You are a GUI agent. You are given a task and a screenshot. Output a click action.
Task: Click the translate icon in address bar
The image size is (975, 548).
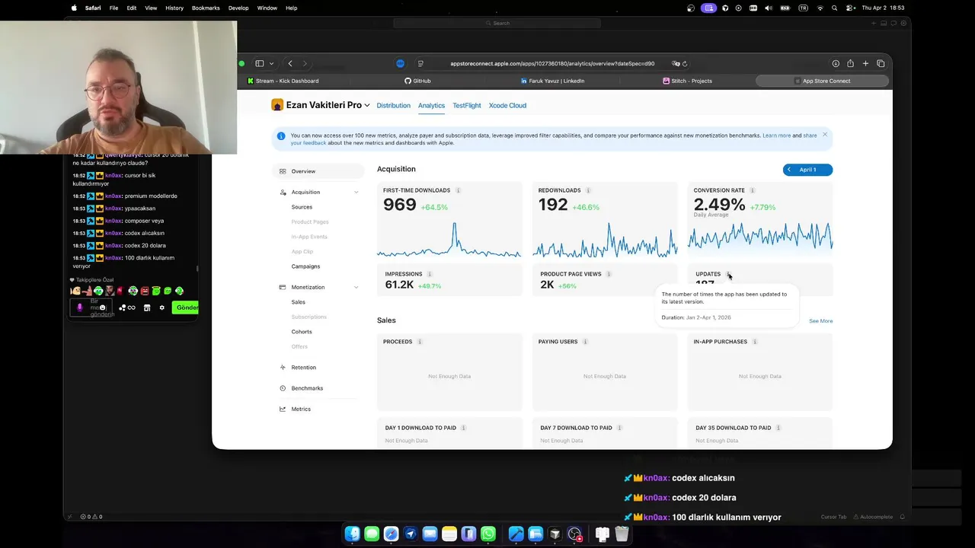[675, 64]
